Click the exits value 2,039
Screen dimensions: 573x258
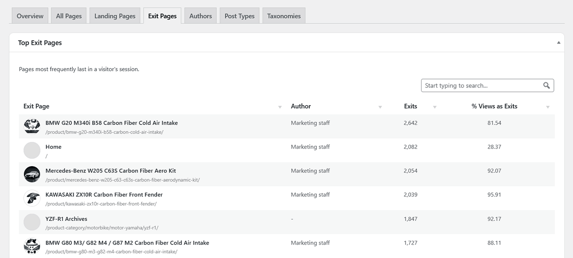pyautogui.click(x=411, y=194)
